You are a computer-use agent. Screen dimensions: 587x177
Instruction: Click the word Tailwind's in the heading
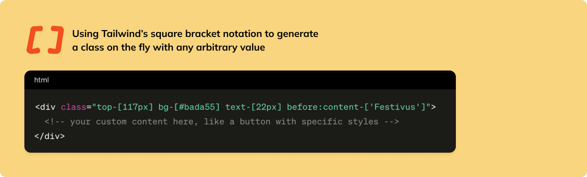120,34
